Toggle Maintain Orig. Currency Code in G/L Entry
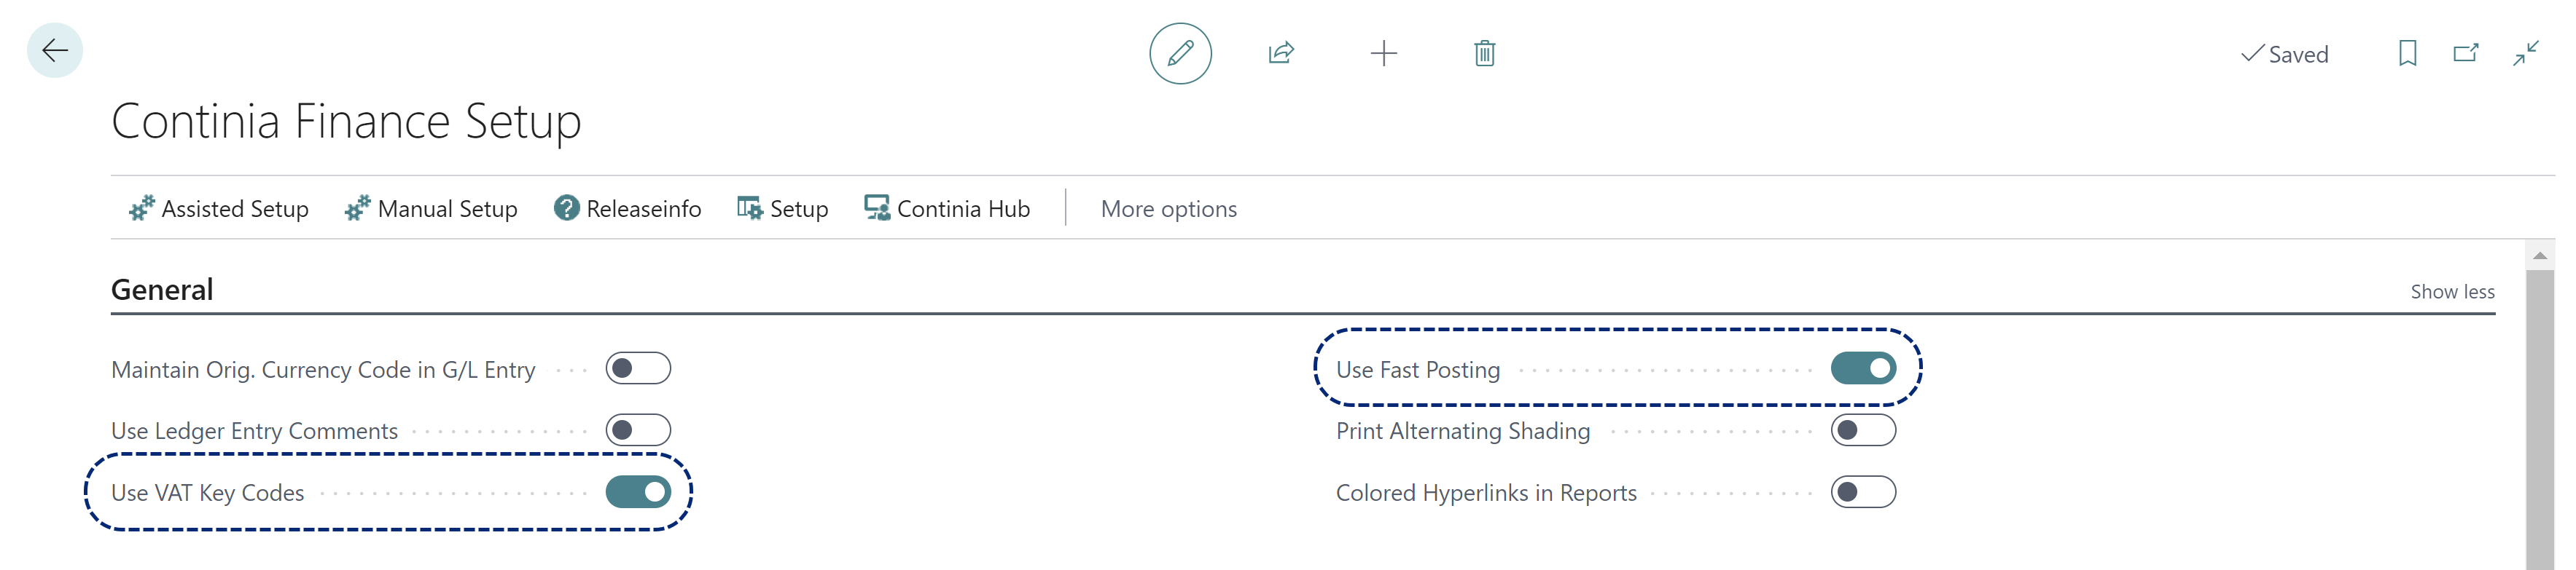The image size is (2576, 570). pyautogui.click(x=638, y=369)
